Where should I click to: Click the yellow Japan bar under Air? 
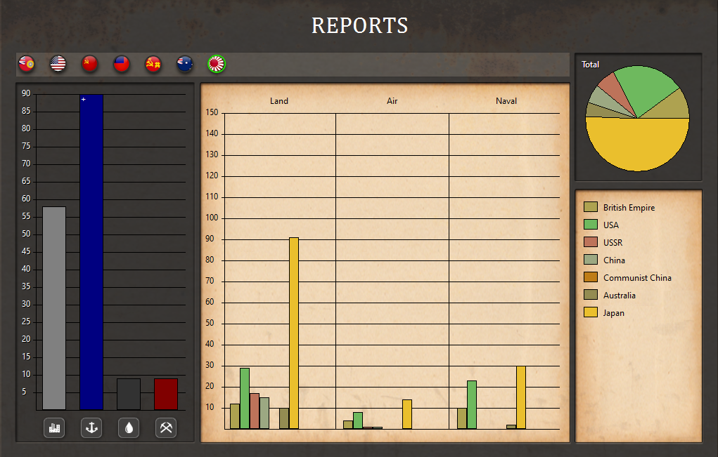tap(407, 414)
